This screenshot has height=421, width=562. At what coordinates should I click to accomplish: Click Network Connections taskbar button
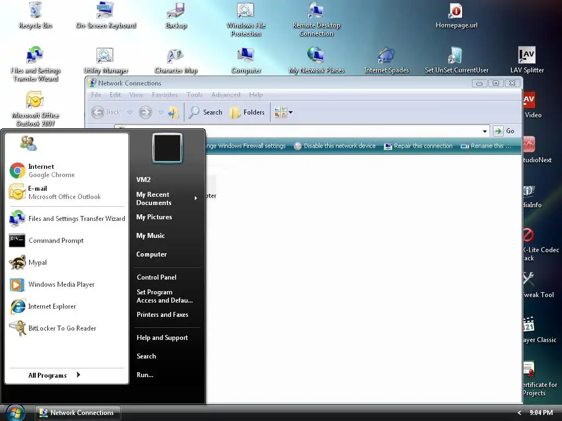coord(77,413)
